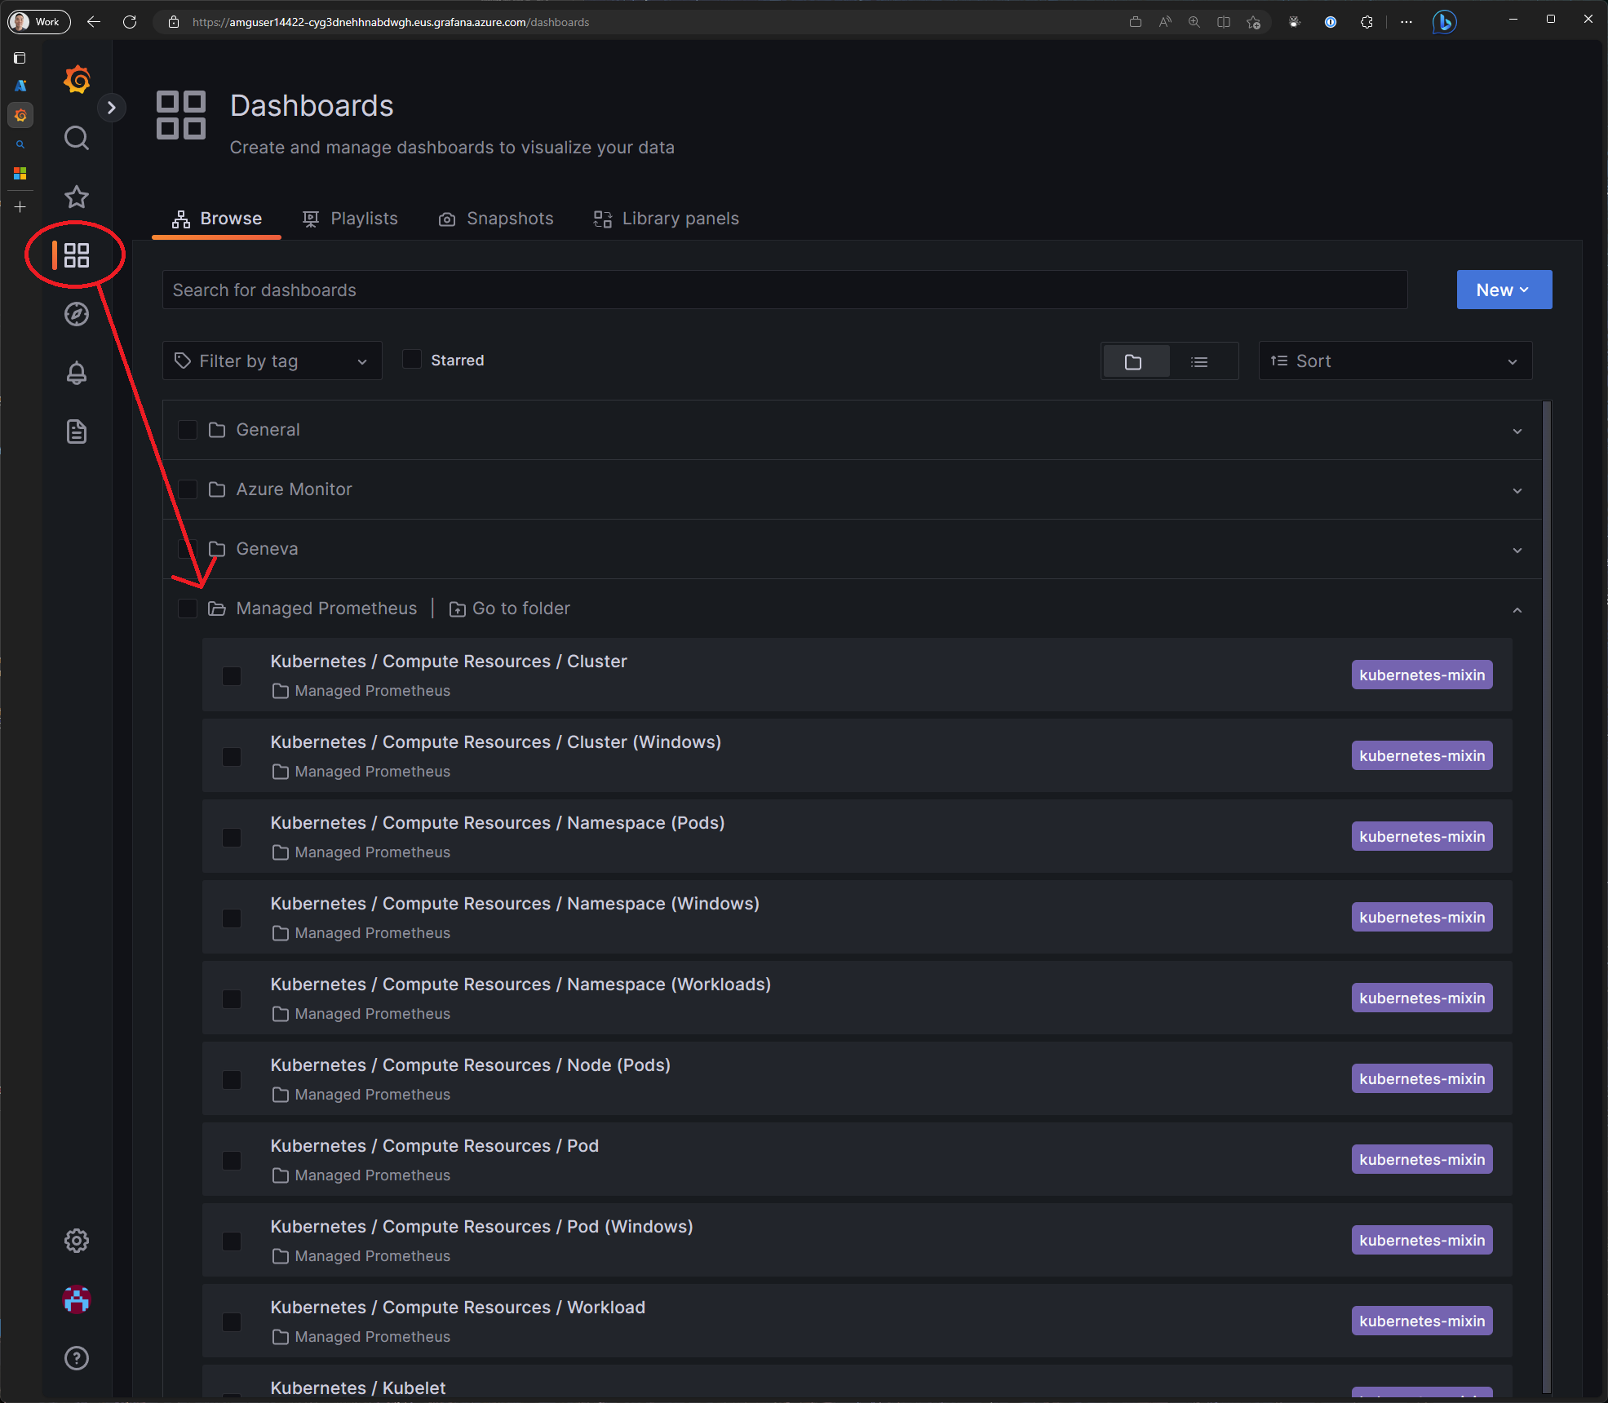Open the document icon in sidebar
The width and height of the screenshot is (1608, 1403).
(77, 432)
